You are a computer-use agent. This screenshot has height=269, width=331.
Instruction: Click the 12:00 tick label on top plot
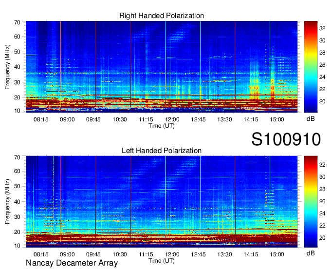[x=172, y=119]
